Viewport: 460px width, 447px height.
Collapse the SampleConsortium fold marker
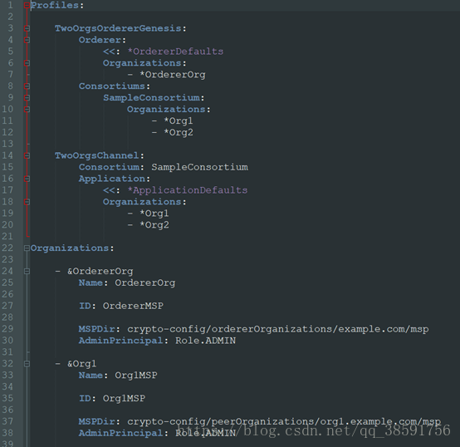coord(27,98)
